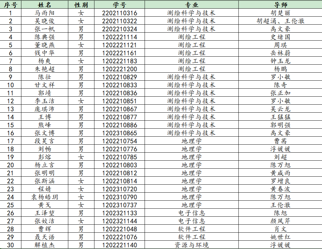Click student ID 1202221161
Screen dimensions: 322x249
pyautogui.click(x=119, y=53)
